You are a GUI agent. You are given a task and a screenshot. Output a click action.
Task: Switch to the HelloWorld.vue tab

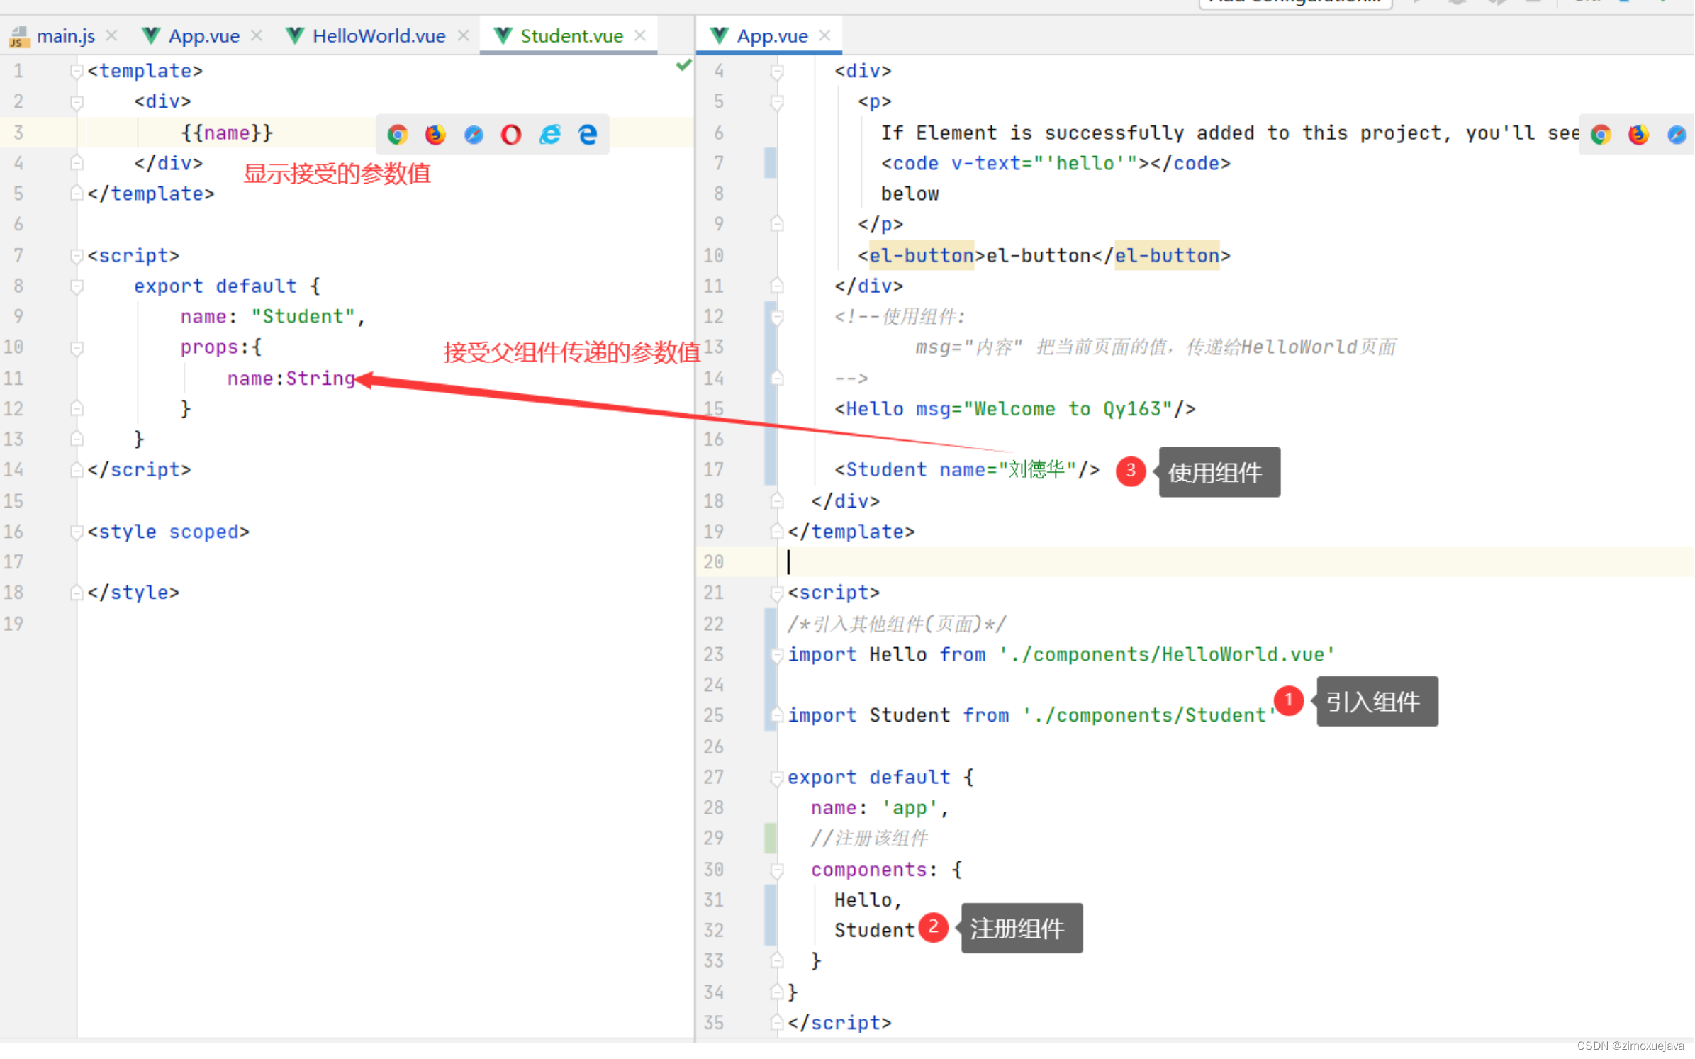379,35
